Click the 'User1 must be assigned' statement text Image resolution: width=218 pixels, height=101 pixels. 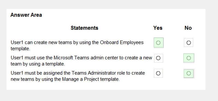tap(78, 76)
